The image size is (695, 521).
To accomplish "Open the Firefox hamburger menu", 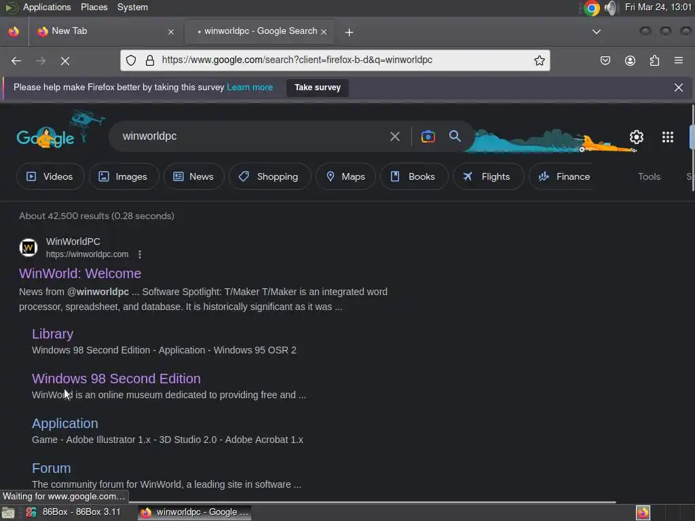I will (679, 60).
